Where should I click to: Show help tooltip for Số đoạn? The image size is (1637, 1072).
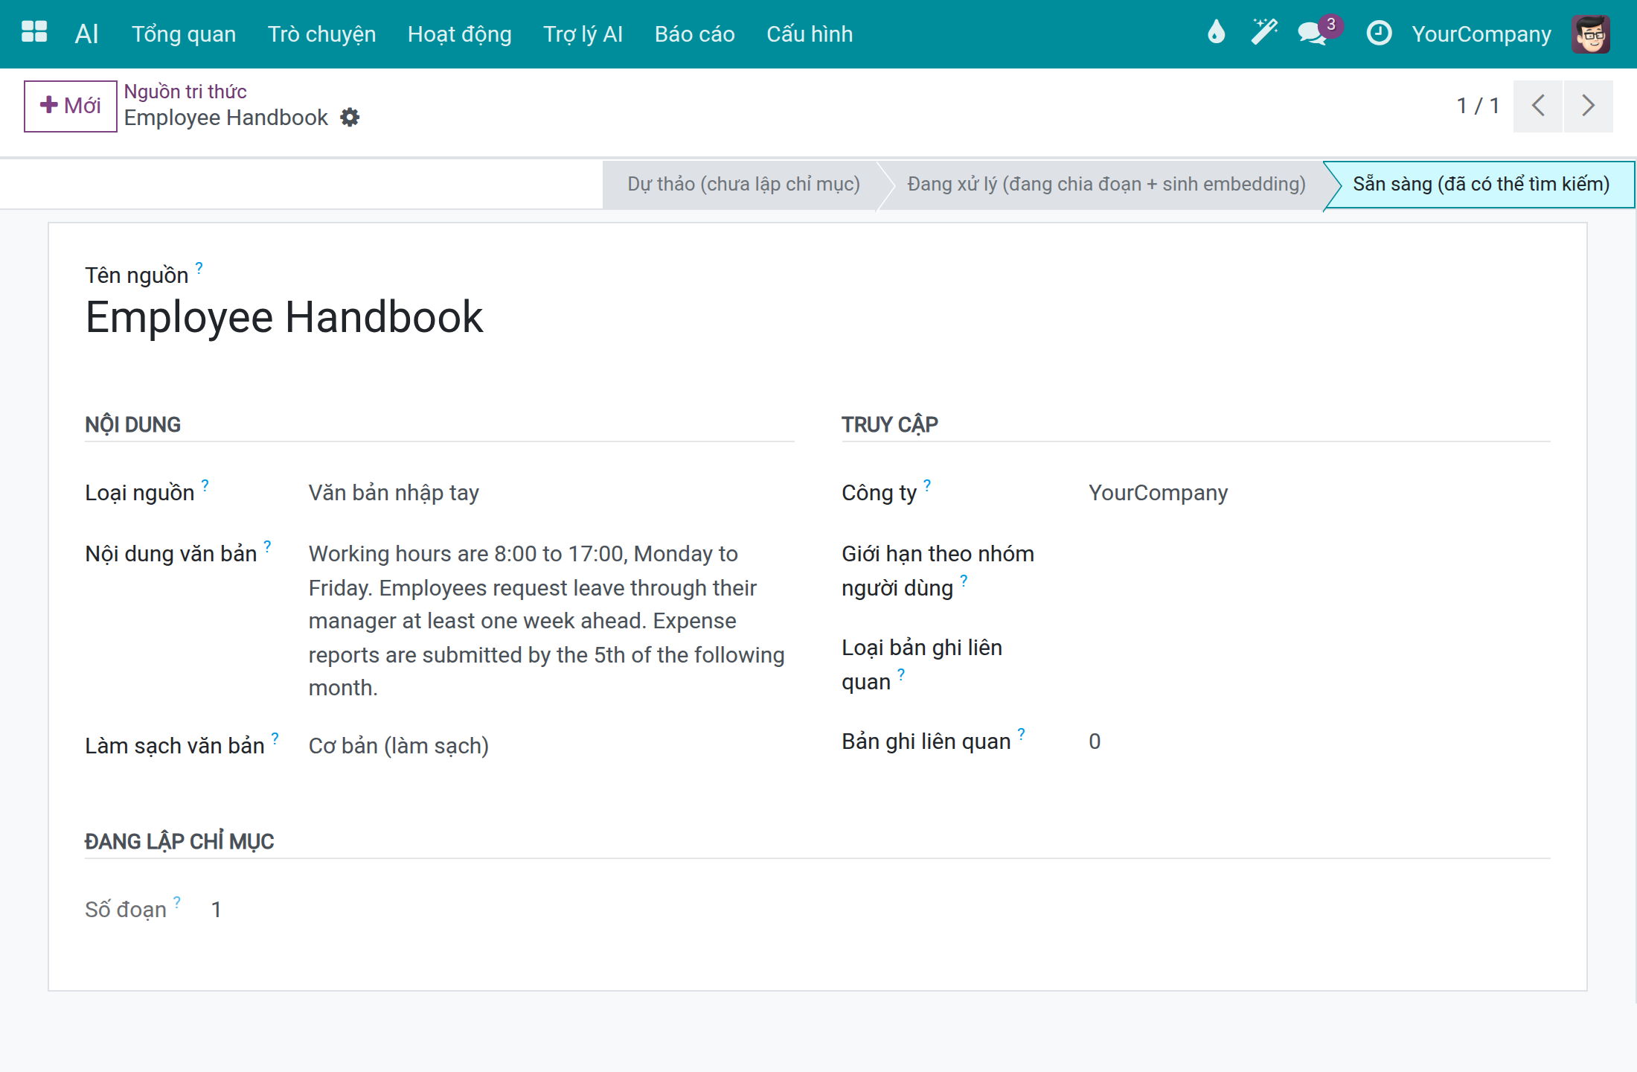click(x=177, y=902)
